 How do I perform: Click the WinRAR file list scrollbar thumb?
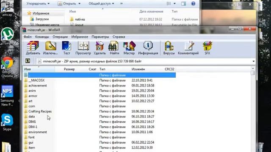[x=253, y=73]
